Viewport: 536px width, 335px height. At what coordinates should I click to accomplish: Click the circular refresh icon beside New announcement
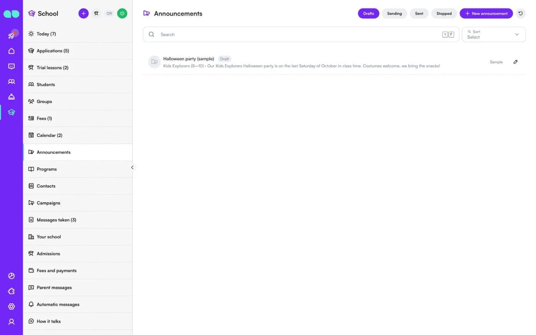click(x=521, y=14)
